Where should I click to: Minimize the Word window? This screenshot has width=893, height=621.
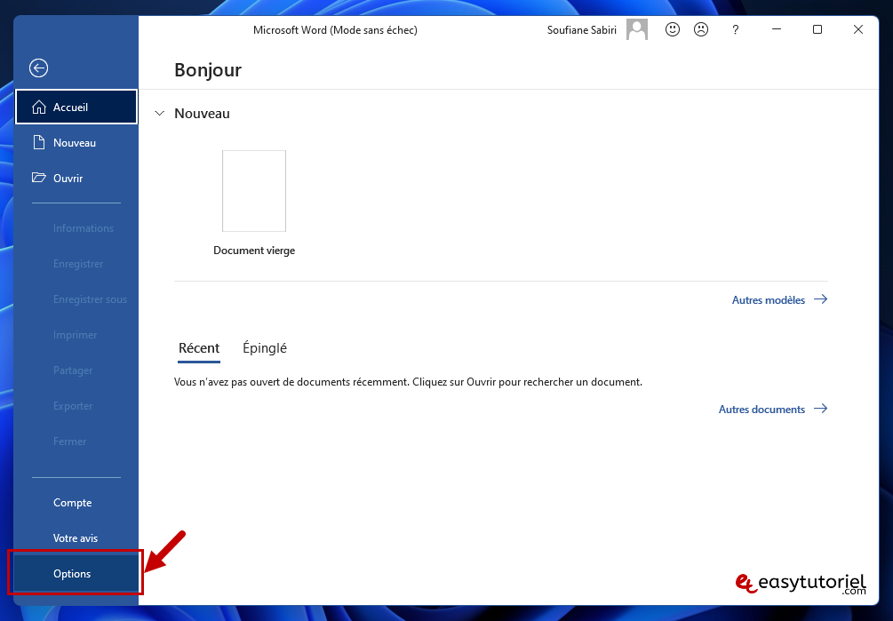click(777, 29)
